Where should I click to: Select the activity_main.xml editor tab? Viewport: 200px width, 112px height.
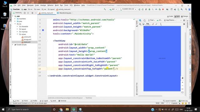(47, 13)
